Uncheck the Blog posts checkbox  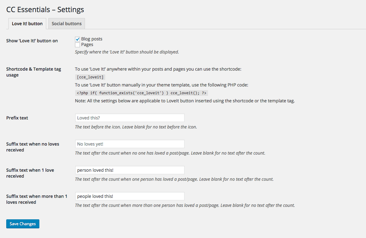[77, 39]
